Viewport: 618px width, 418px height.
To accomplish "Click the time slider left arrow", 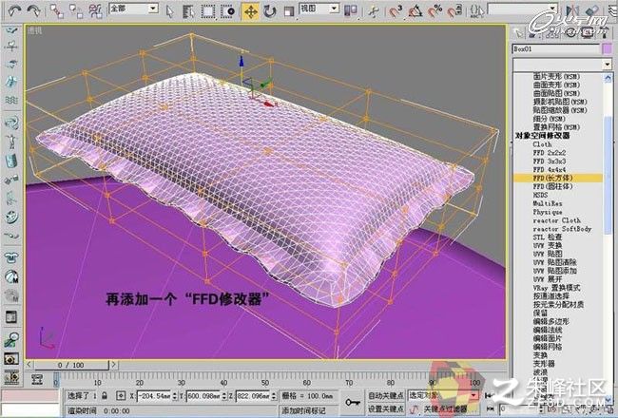I will (x=29, y=365).
